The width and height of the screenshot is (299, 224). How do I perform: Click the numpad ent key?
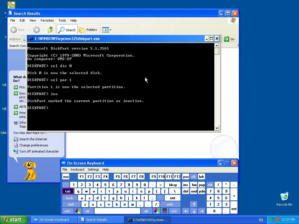click(x=234, y=208)
